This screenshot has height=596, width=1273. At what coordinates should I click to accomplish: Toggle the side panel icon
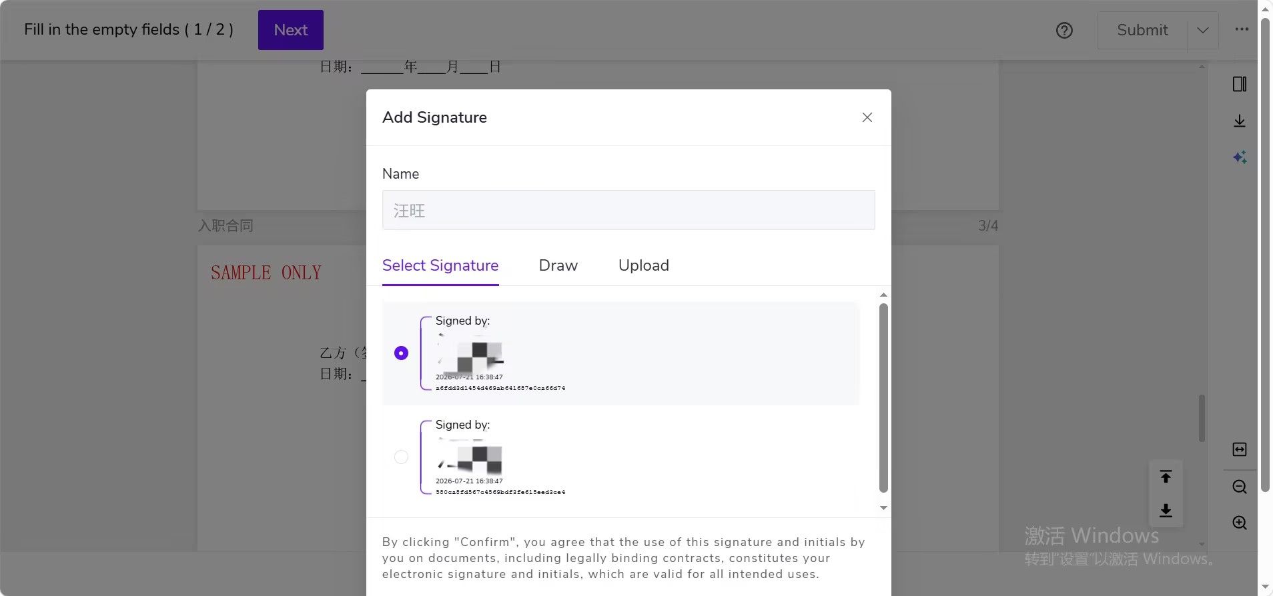coord(1240,84)
